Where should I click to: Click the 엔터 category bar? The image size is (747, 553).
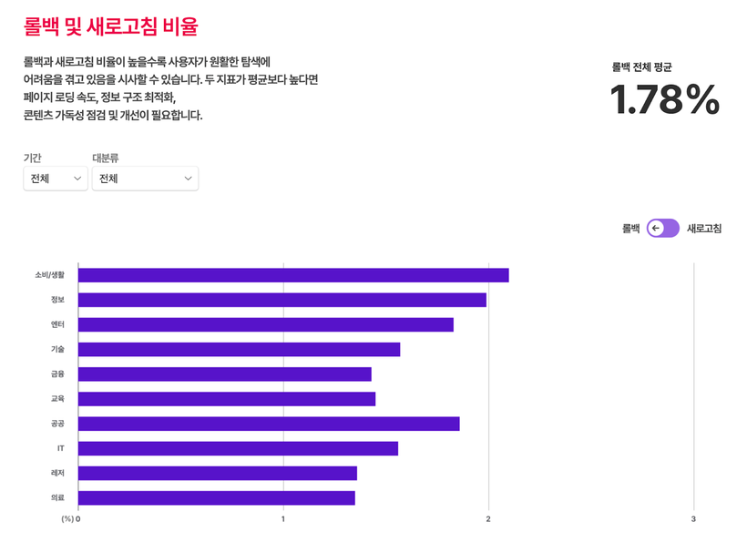265,324
